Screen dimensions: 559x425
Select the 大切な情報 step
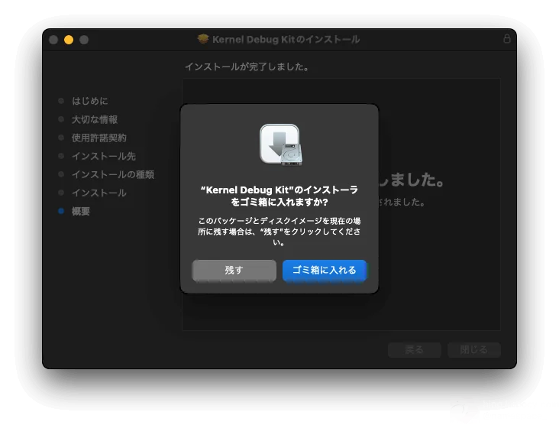point(94,119)
